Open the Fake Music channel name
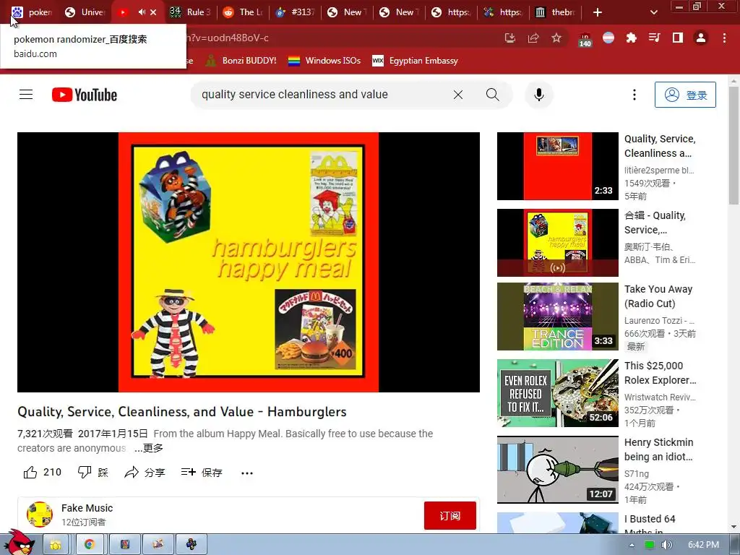Image resolution: width=740 pixels, height=555 pixels. [x=87, y=508]
